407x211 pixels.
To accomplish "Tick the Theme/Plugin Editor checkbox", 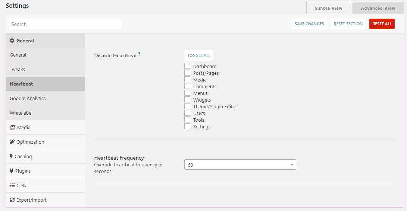I will coord(187,106).
